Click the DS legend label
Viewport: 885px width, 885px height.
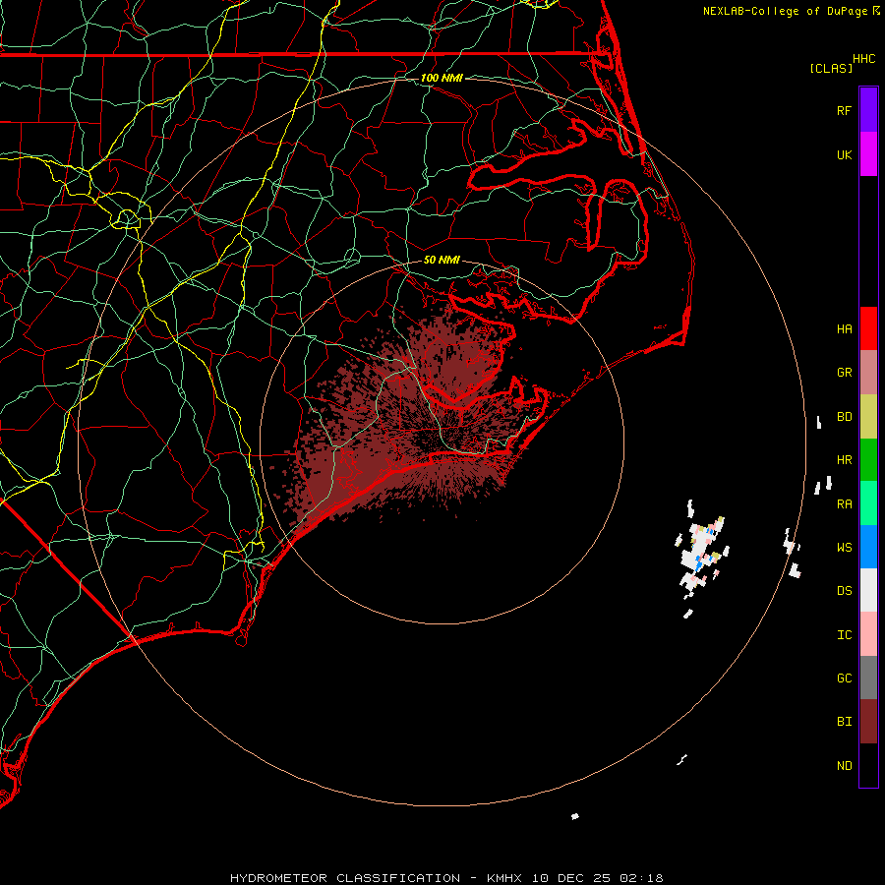coord(844,590)
